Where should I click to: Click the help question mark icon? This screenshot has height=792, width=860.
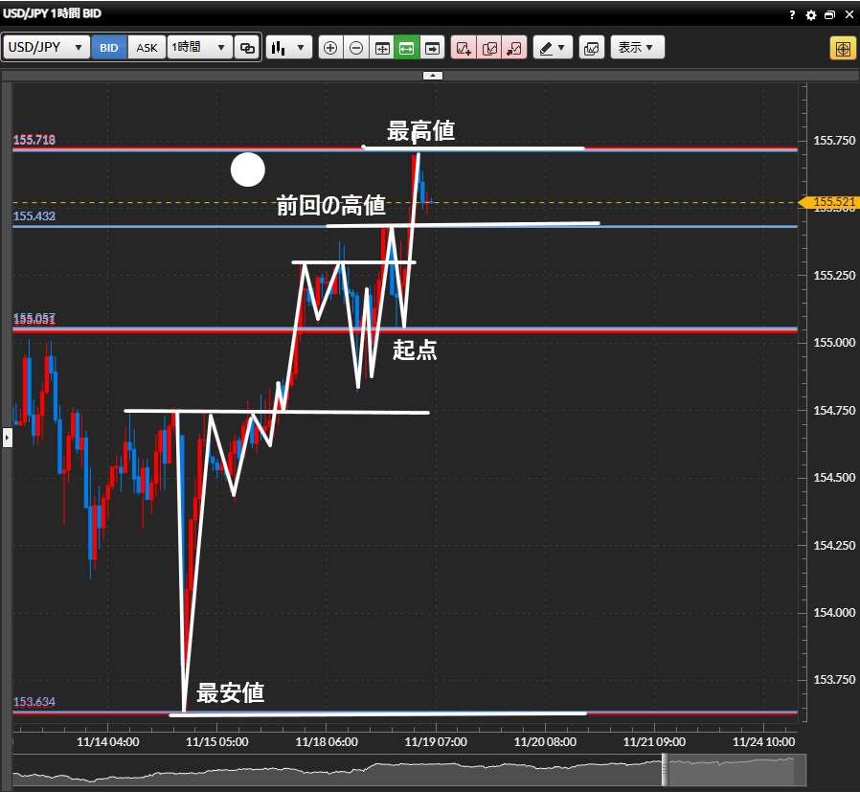792,15
